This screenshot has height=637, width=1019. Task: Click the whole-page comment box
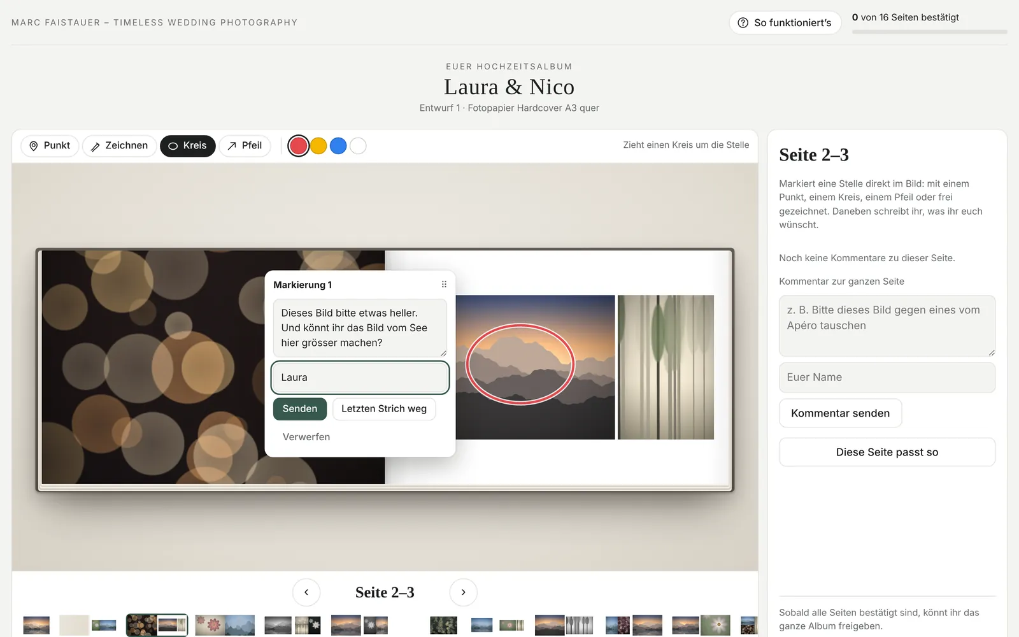tap(887, 326)
